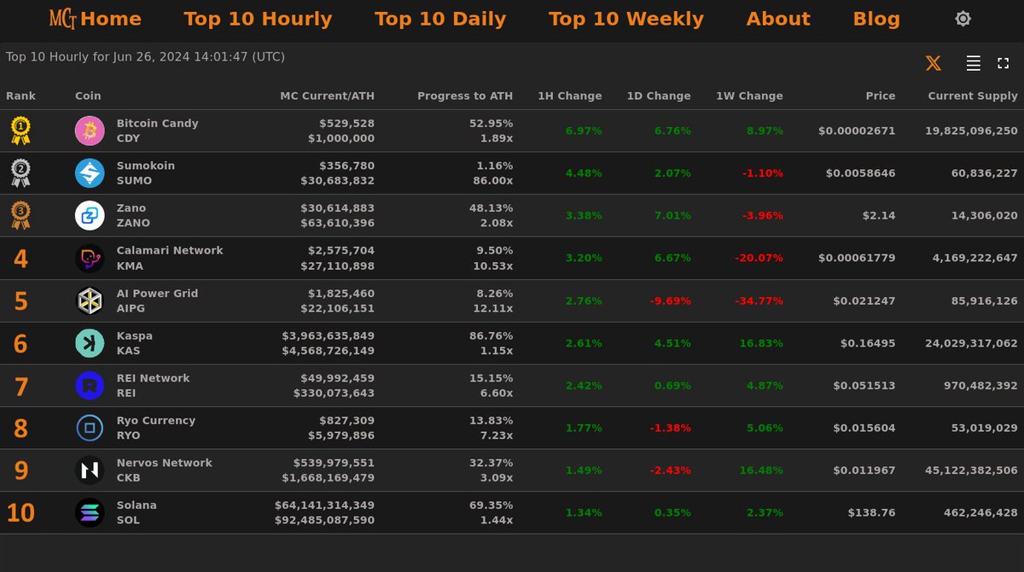Viewport: 1024px width, 572px height.
Task: Open the Solana coin name
Action: [137, 505]
